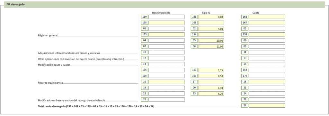Click Otras operaciones con inversión label
The width and height of the screenshot is (329, 116).
click(81, 59)
